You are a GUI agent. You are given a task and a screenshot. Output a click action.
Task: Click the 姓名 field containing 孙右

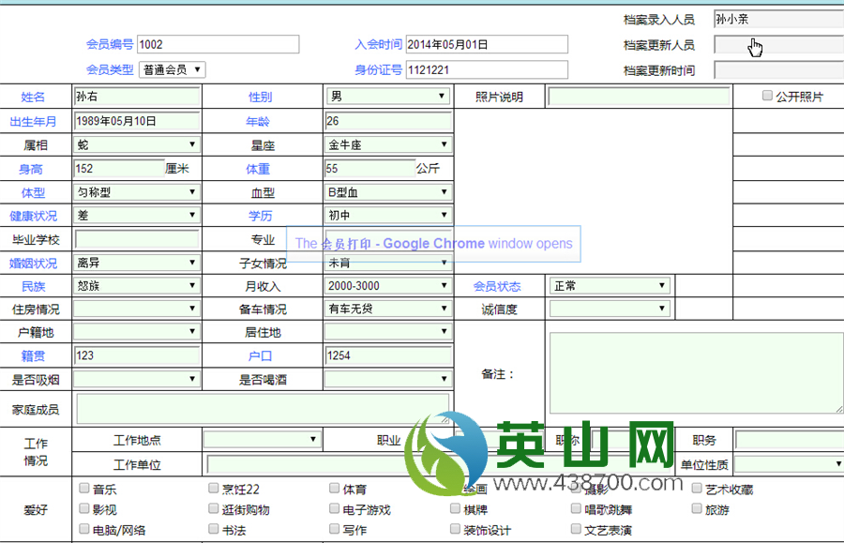[136, 97]
